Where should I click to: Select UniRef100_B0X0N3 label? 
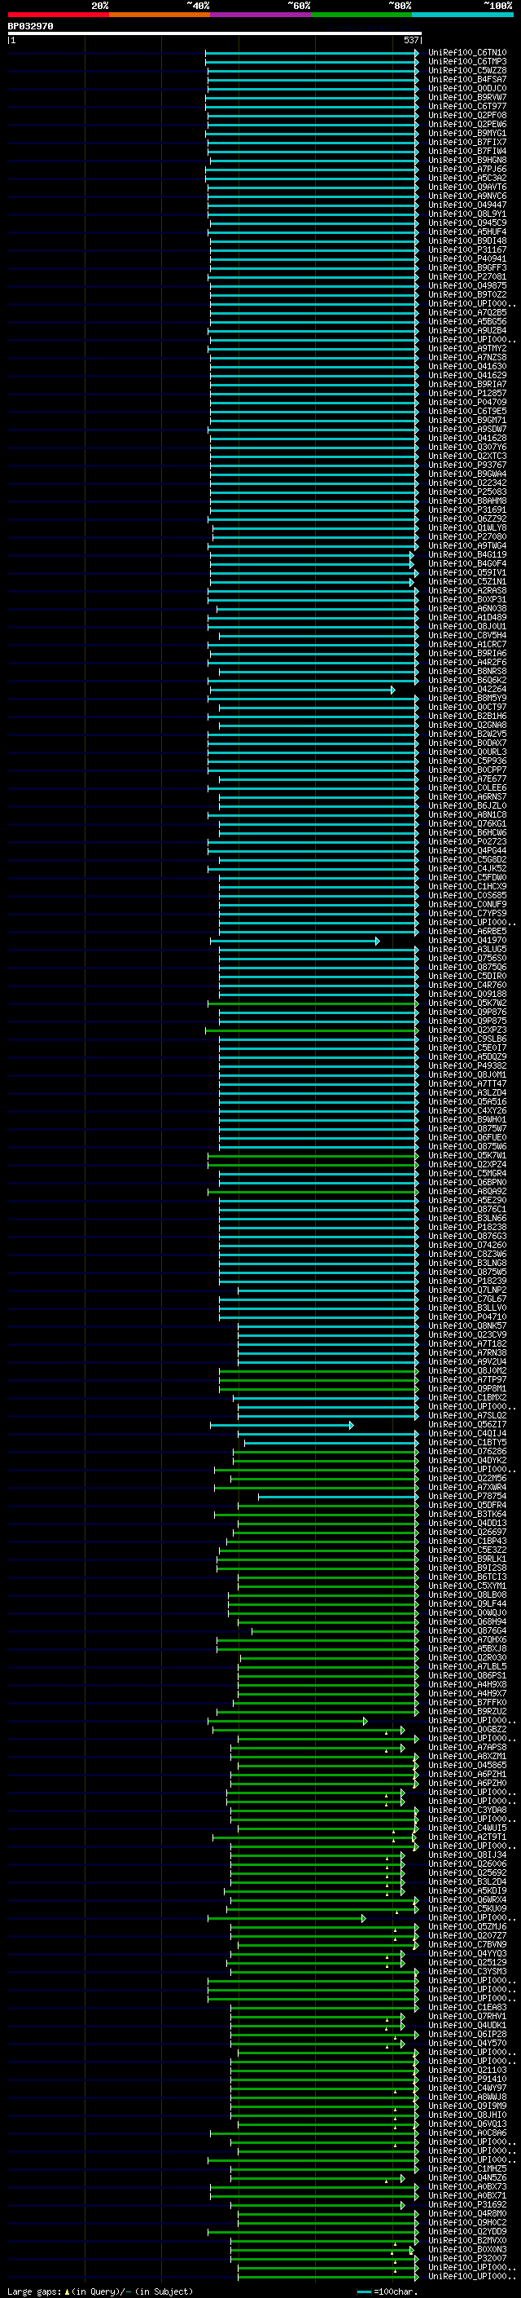[467, 2250]
